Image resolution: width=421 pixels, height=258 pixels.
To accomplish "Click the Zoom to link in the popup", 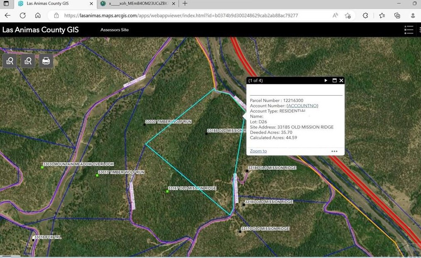I will (258, 151).
